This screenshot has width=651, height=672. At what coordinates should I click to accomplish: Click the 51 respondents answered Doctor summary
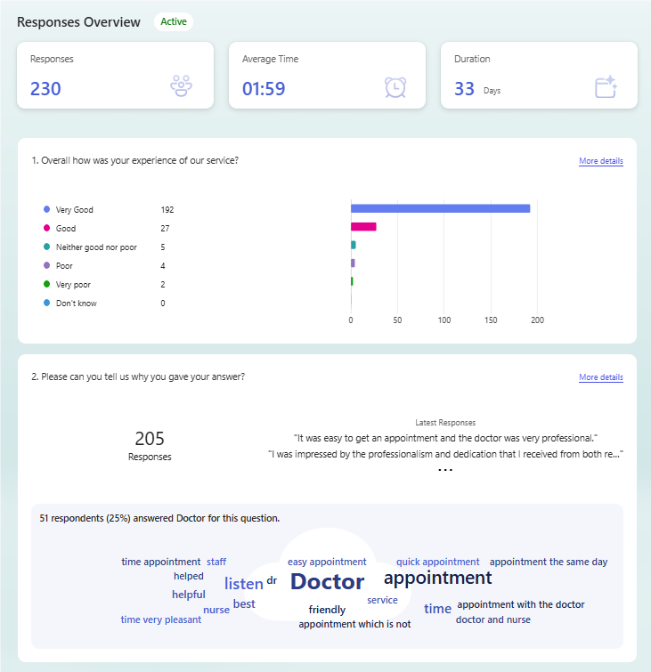point(159,518)
